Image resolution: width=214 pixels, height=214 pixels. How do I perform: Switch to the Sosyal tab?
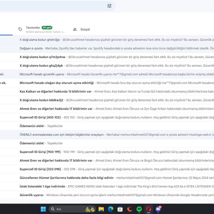coord(85,30)
